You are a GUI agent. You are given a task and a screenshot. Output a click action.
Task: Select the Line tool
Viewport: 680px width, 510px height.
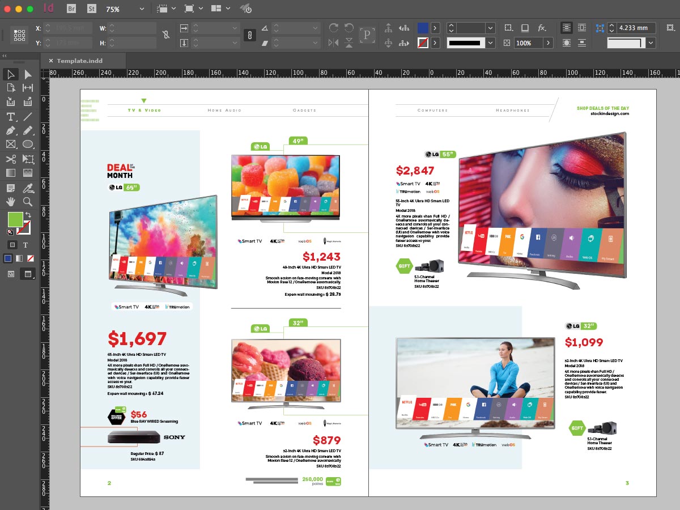coord(28,117)
